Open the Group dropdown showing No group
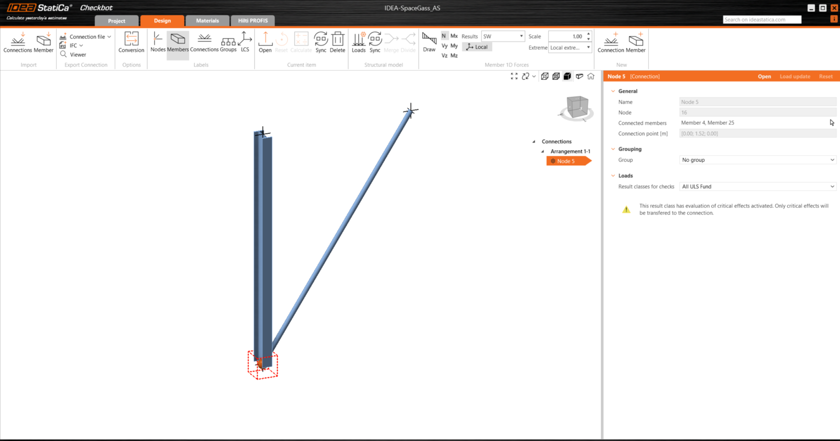The height and width of the screenshot is (441, 840). tap(758, 160)
